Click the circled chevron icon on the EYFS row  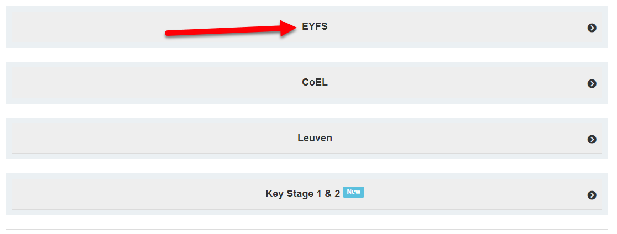(x=592, y=28)
